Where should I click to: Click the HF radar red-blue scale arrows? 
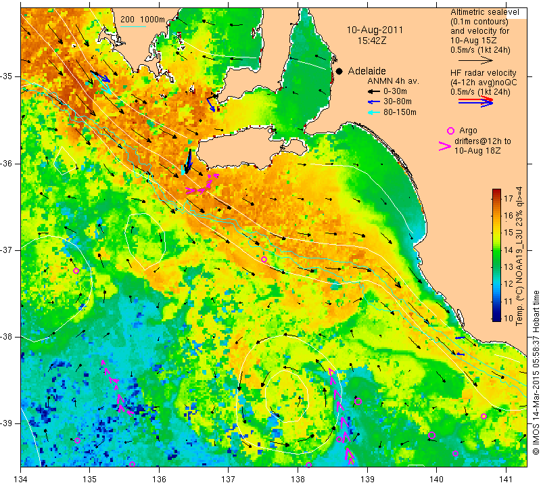click(476, 101)
